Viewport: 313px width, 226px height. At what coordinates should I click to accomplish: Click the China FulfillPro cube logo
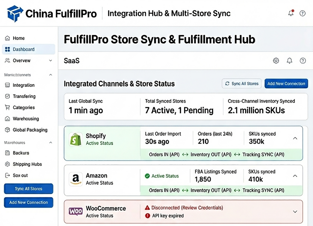15,13
